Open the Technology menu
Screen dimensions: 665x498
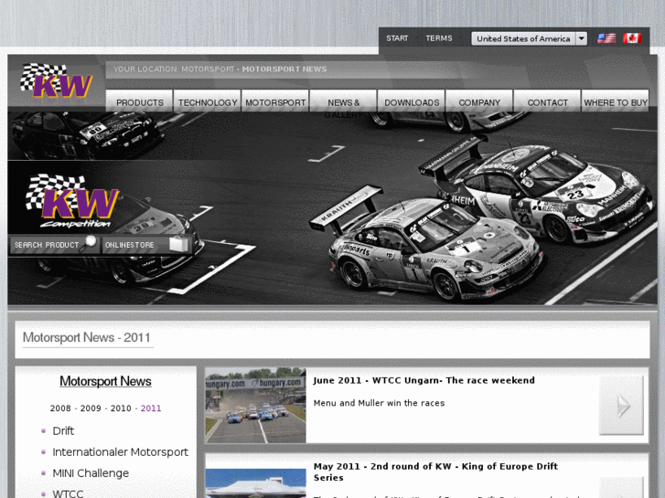click(x=208, y=101)
